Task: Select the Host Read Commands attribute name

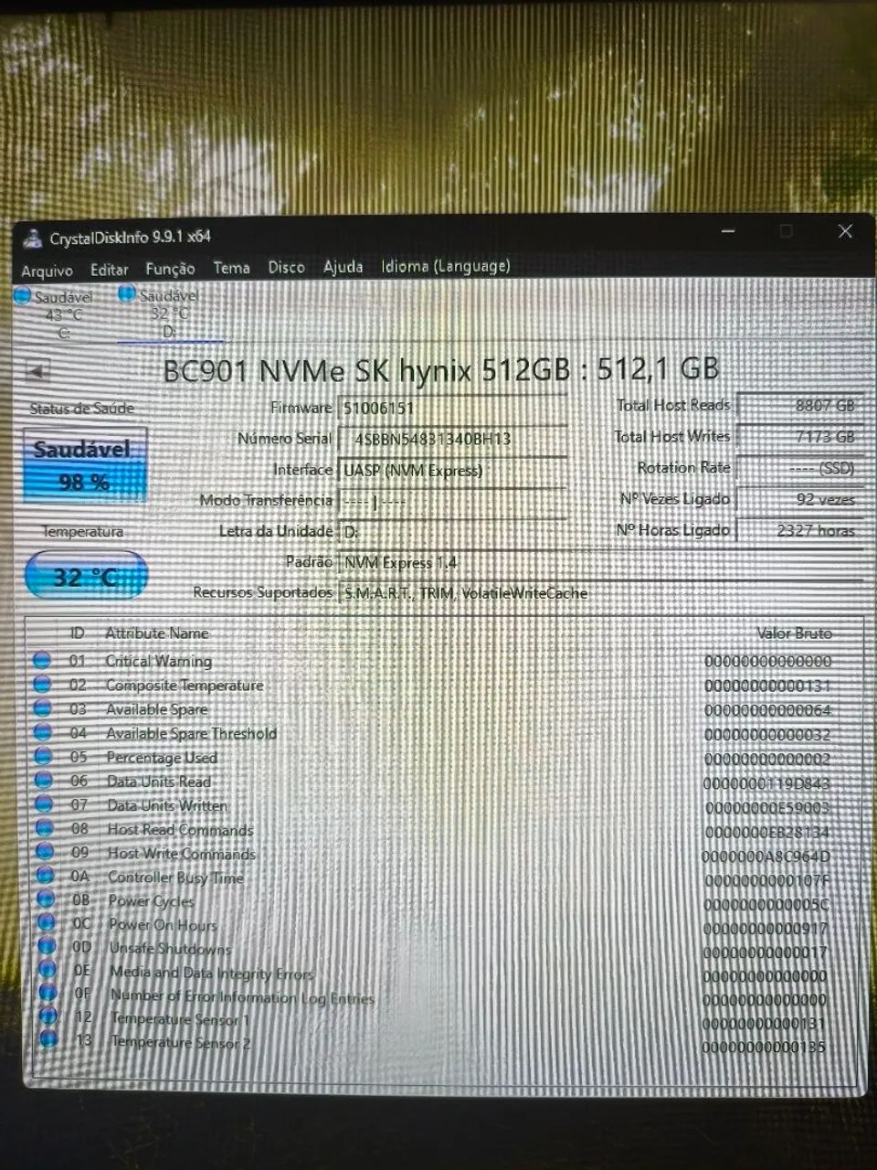Action: tap(181, 830)
